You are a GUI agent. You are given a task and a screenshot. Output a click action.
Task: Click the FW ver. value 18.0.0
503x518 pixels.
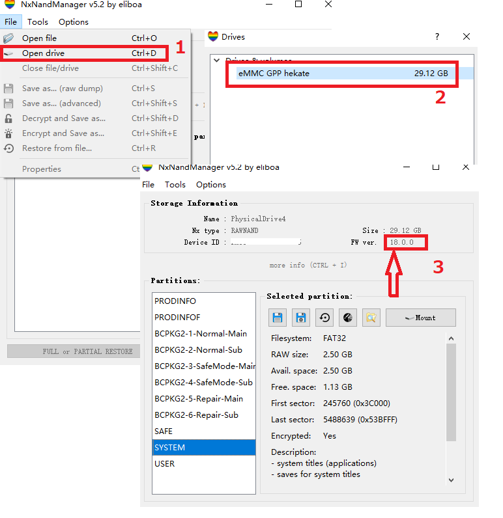pyautogui.click(x=402, y=242)
